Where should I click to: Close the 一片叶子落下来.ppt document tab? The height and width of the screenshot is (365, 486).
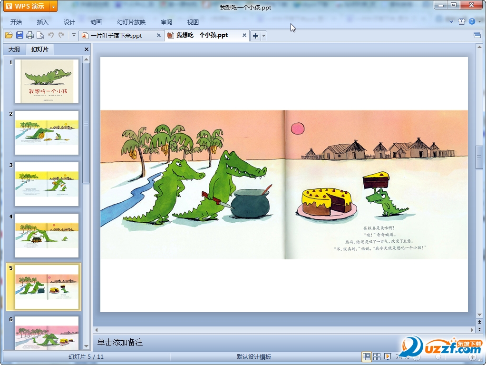point(159,35)
